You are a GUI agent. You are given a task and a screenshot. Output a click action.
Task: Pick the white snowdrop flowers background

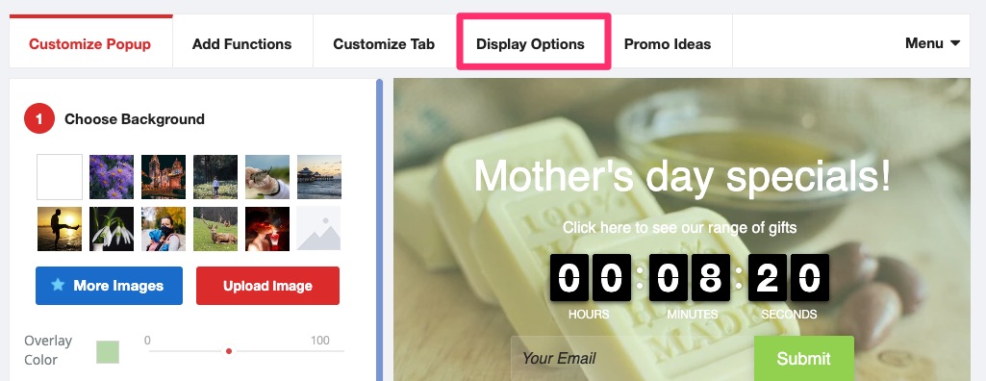[x=112, y=229]
